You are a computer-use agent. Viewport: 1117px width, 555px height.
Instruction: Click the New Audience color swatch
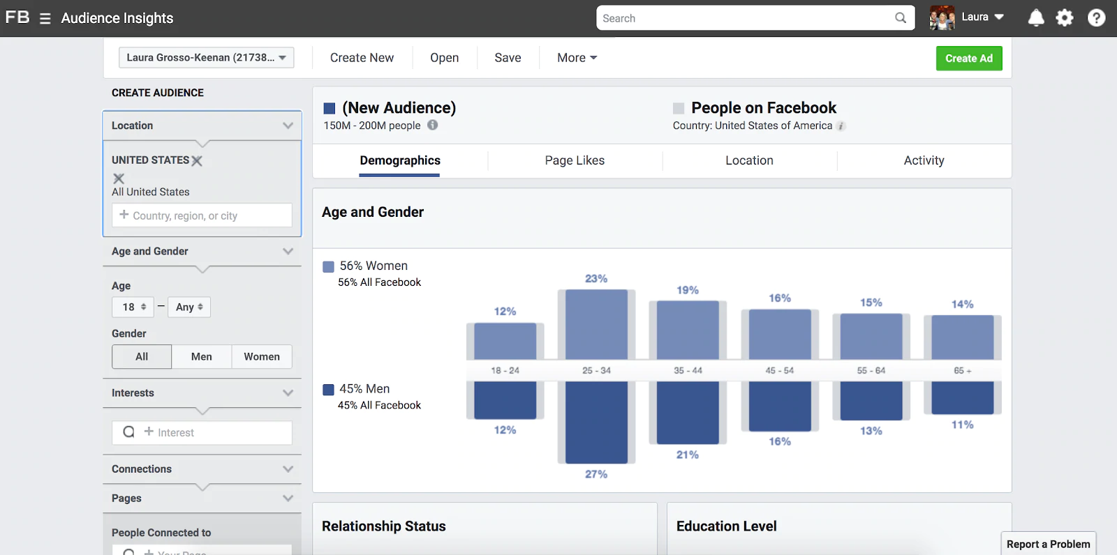click(330, 108)
